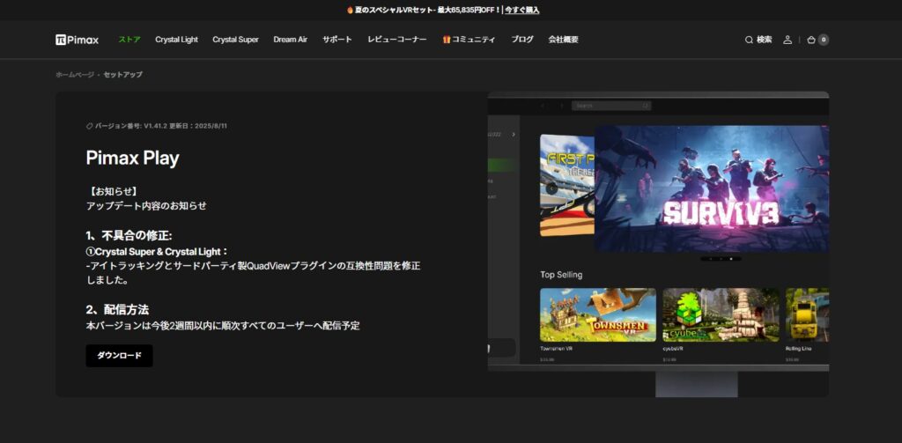Viewport: 902px width, 443px height.
Task: Click the Pimax Play heading
Action: 132,158
